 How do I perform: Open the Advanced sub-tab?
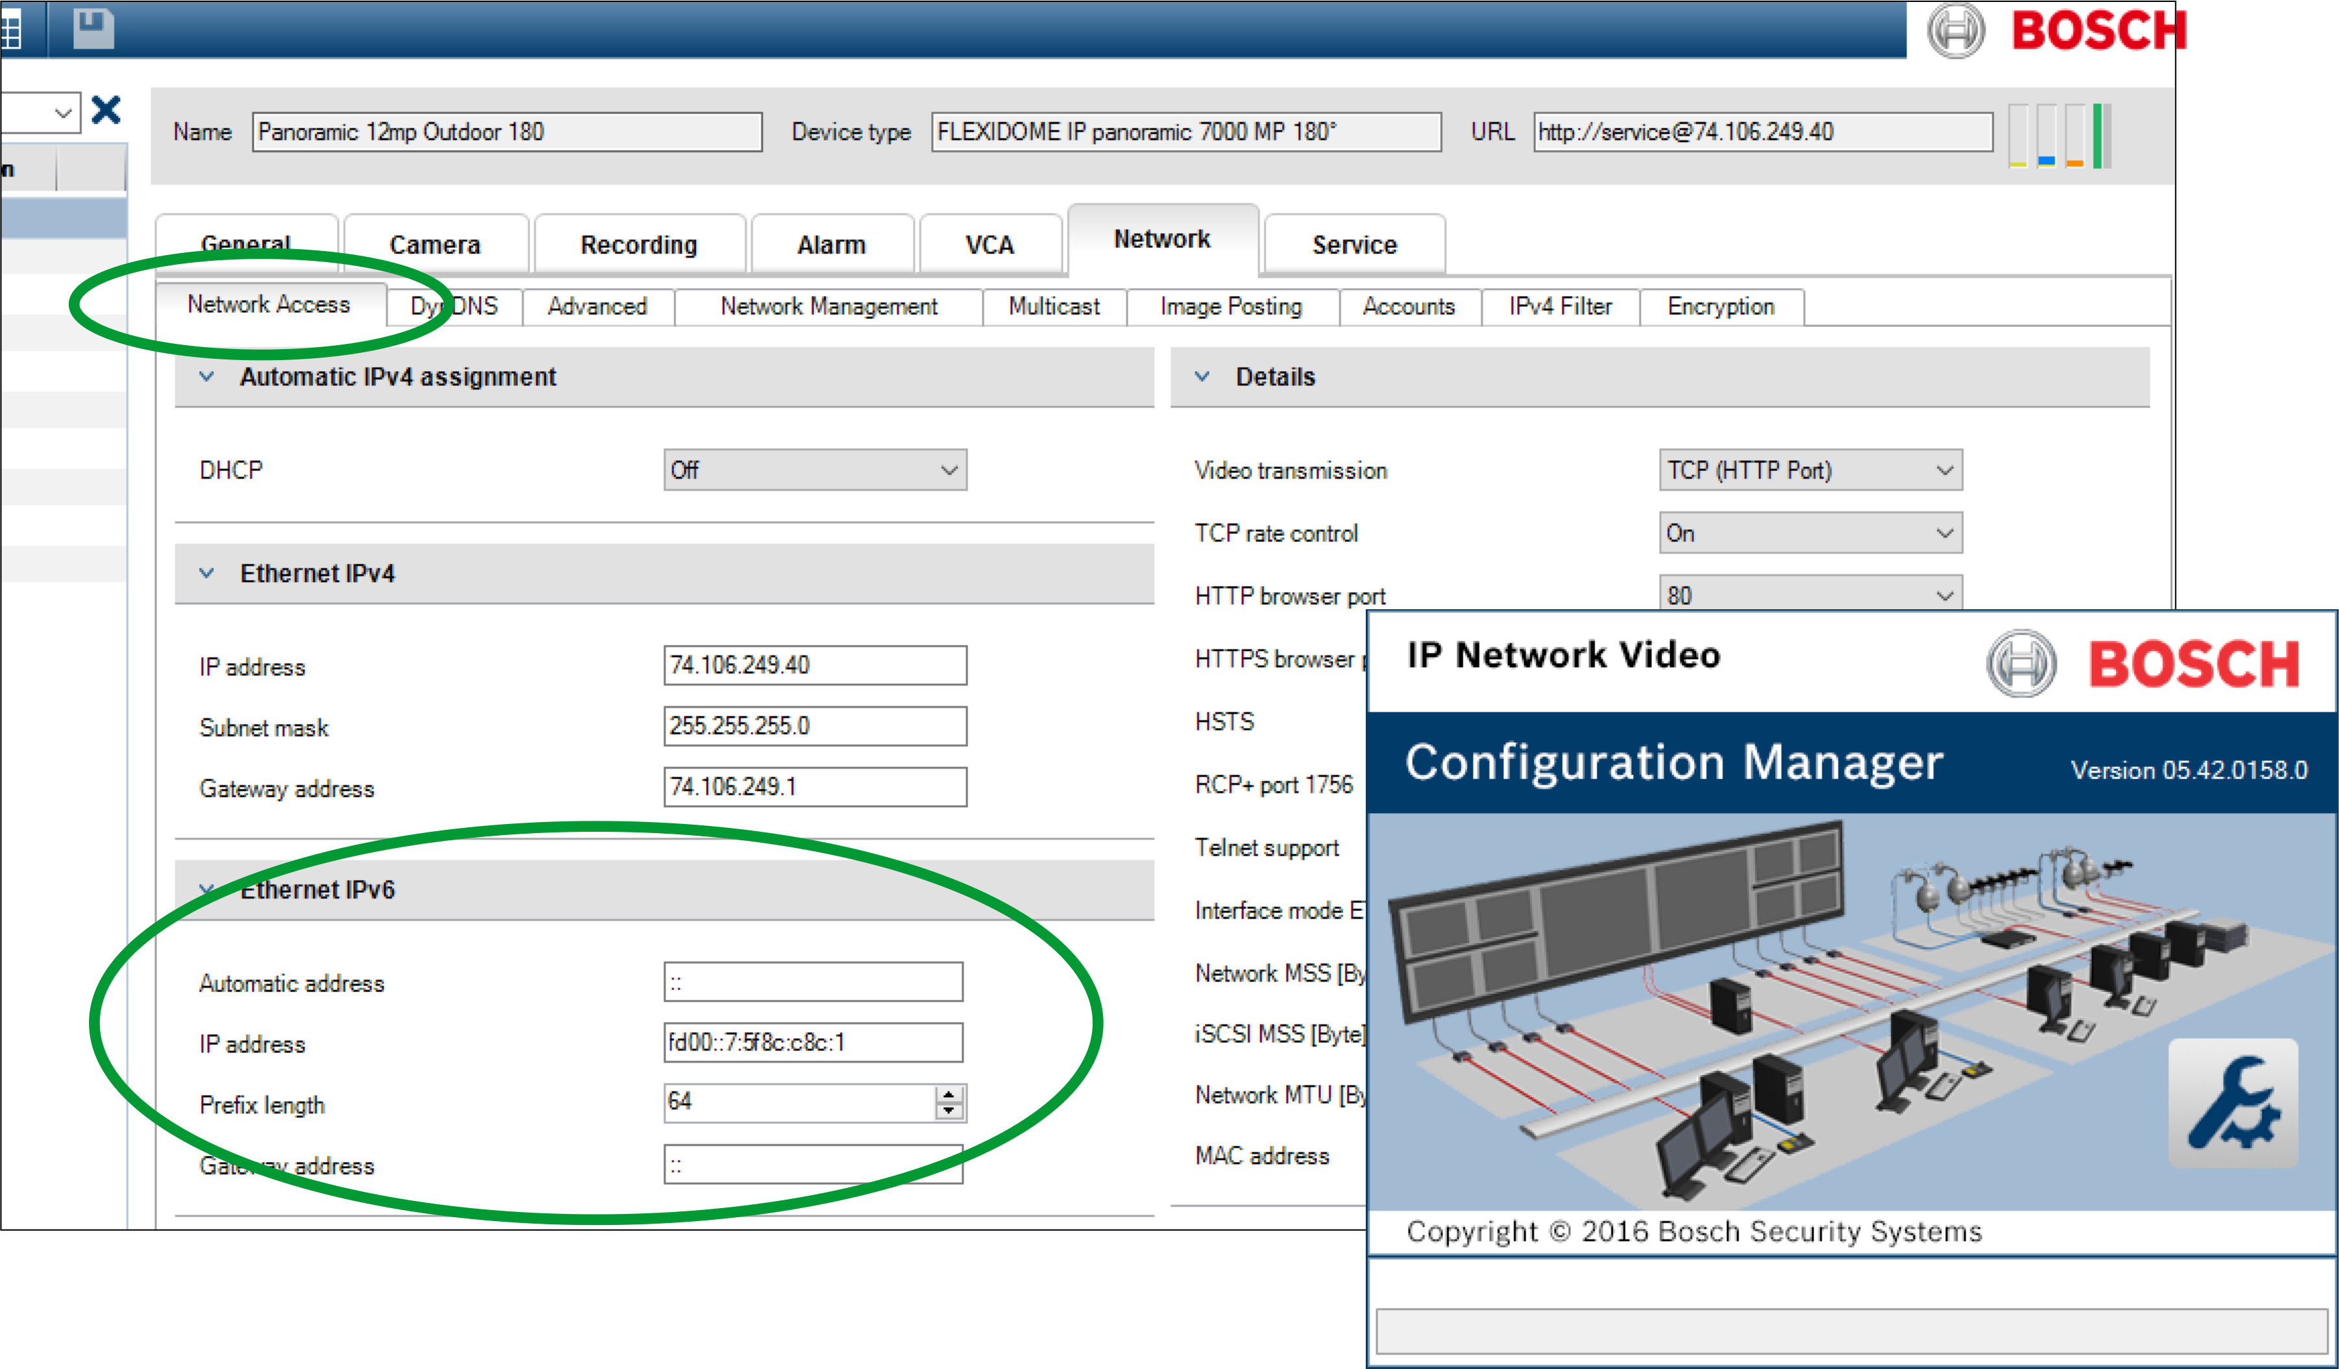598,306
